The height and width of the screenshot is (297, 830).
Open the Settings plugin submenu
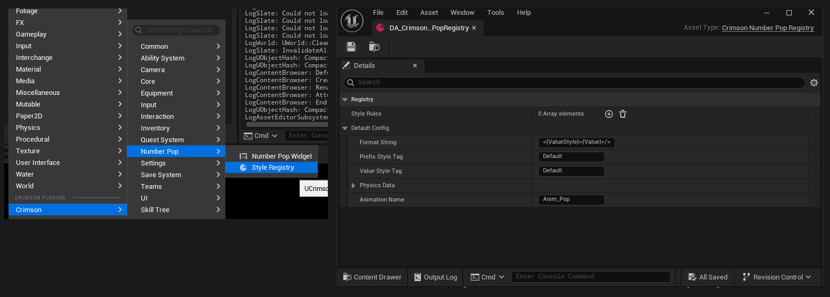[x=176, y=163]
